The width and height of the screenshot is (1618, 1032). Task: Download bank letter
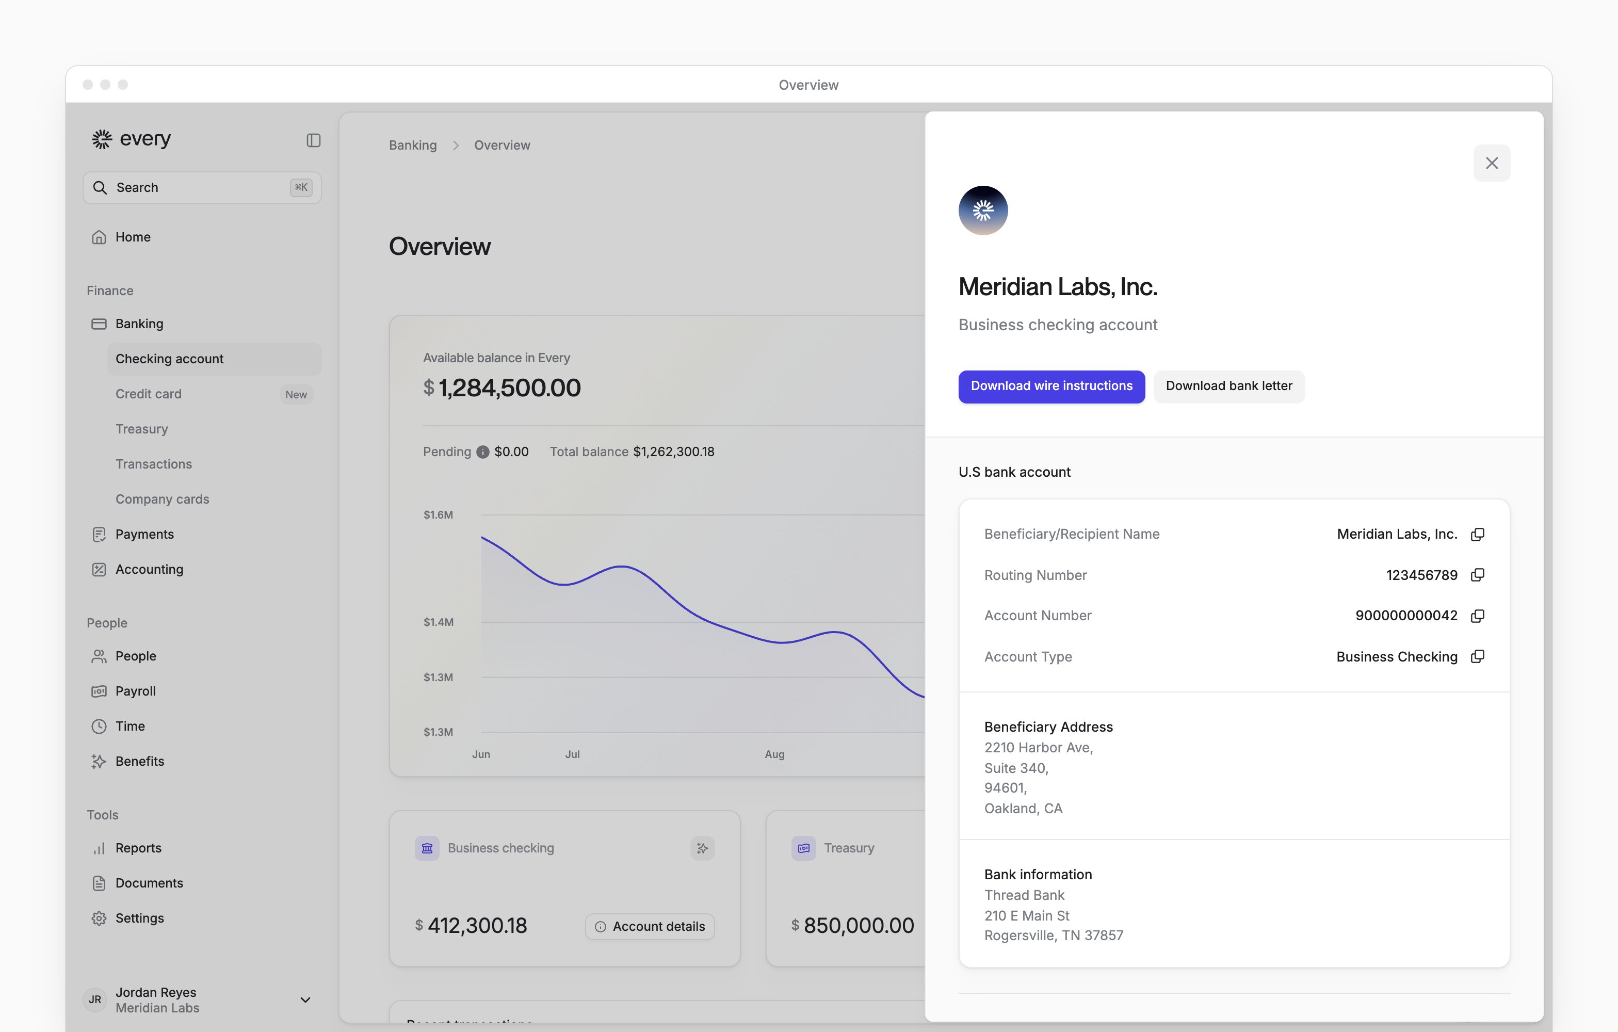coord(1229,386)
